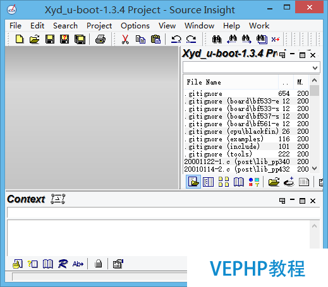Open the Edit menu
Screen dimensions: 328x287
37,26
